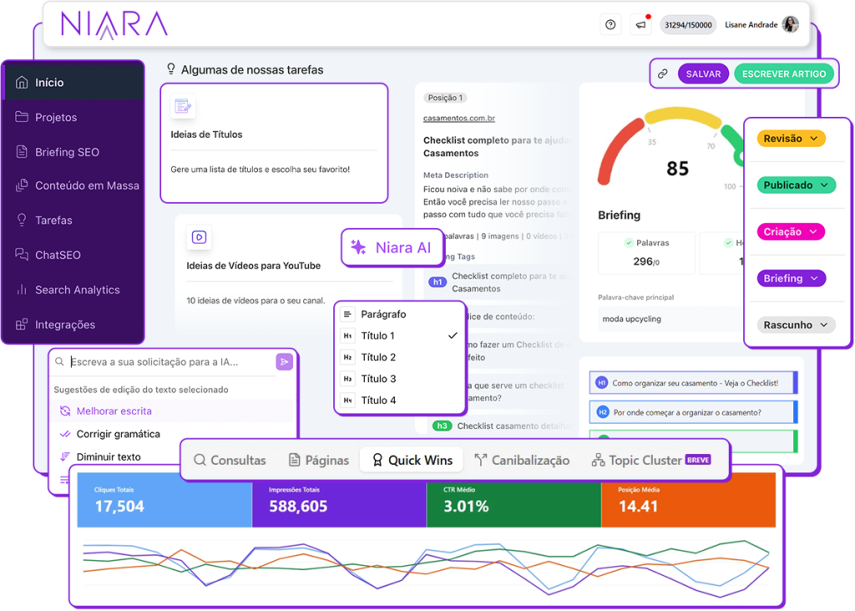Click the Diminuir texto icon
Image resolution: width=855 pixels, height=611 pixels.
point(65,456)
